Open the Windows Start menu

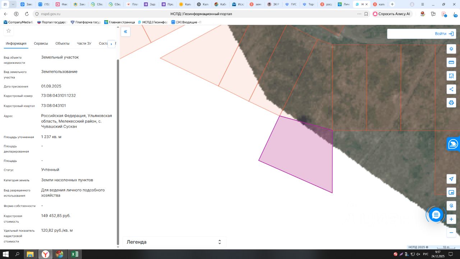pyautogui.click(x=6, y=254)
